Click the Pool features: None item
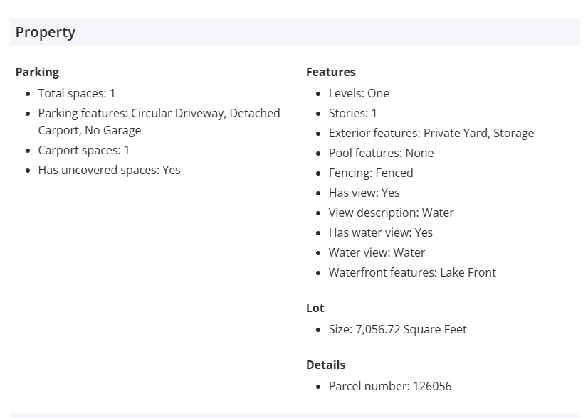The height and width of the screenshot is (418, 588). pos(381,153)
